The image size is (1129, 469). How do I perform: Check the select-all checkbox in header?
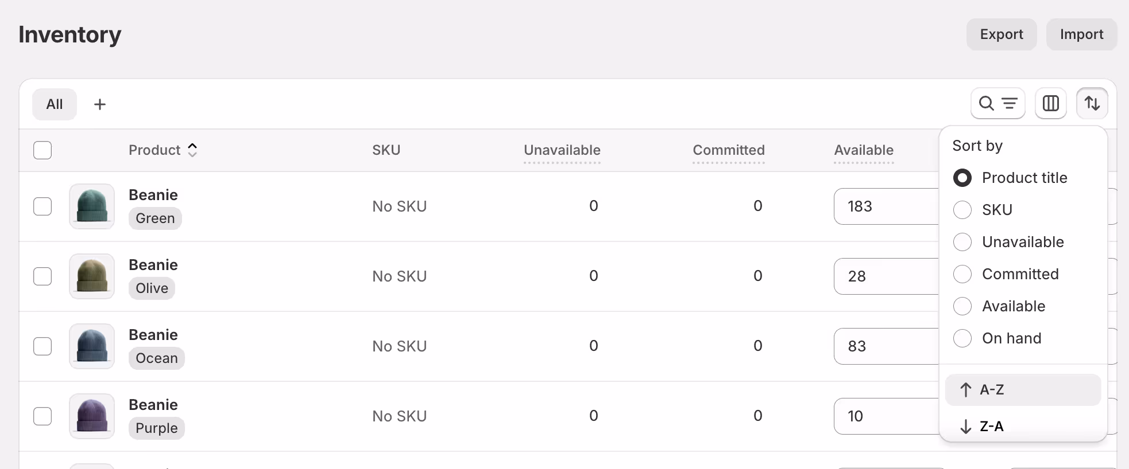[x=42, y=150]
